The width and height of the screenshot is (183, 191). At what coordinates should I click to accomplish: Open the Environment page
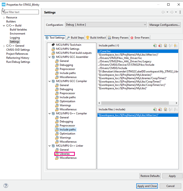click(x=17, y=34)
